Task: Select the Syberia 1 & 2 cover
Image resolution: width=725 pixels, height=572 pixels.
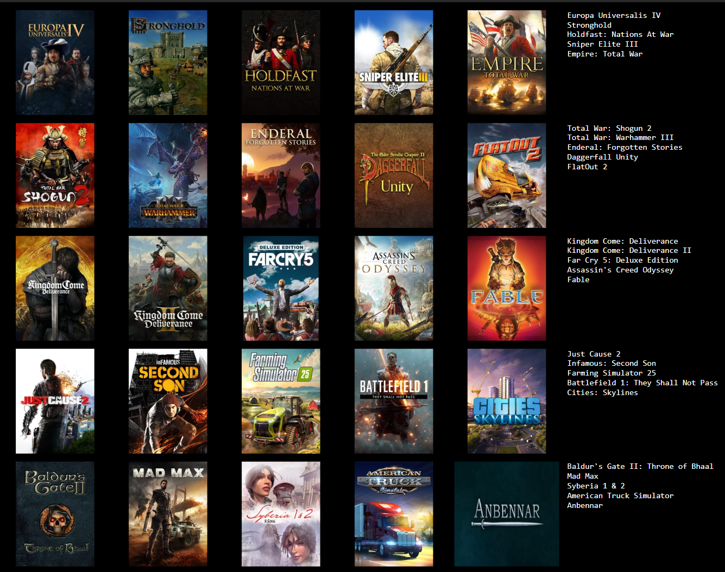Action: point(281,514)
